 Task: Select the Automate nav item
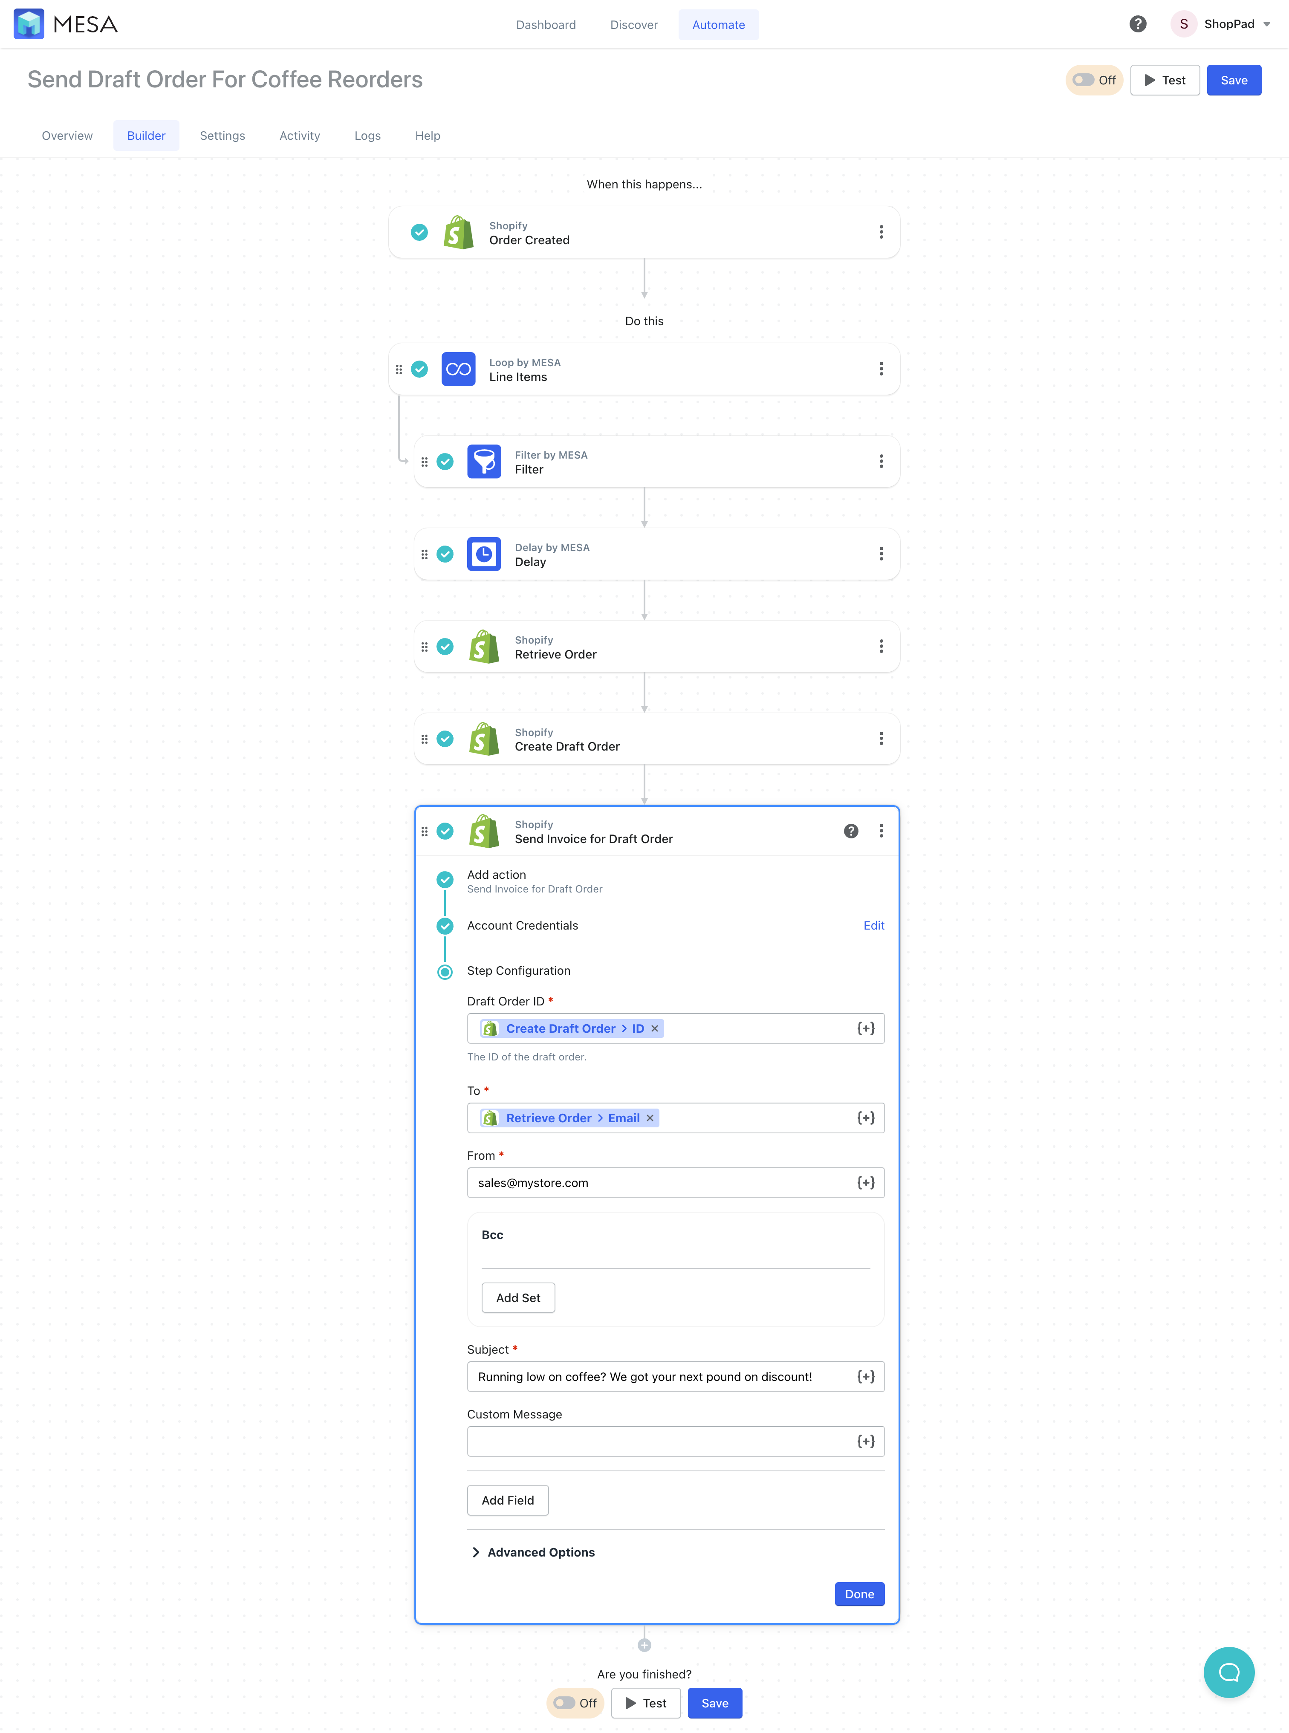pos(718,25)
